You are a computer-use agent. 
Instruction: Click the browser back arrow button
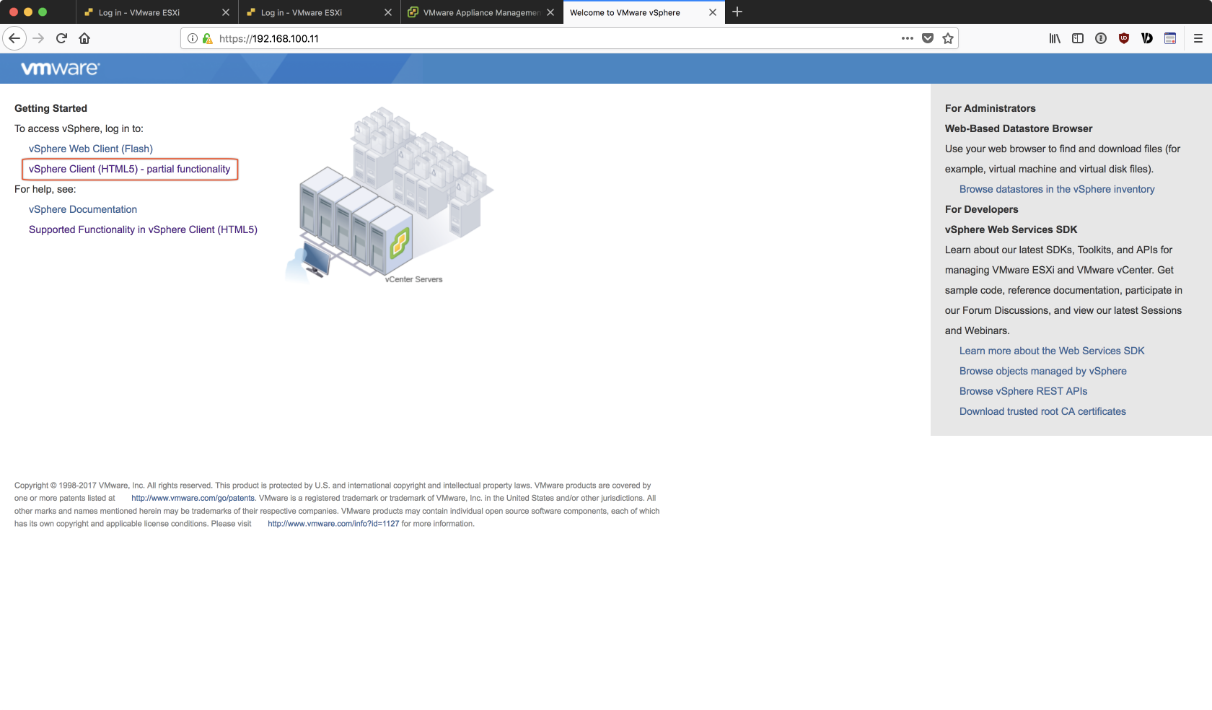14,38
